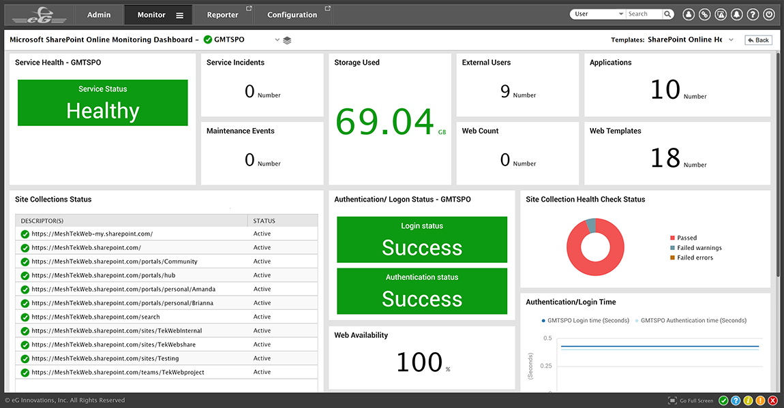Click the red Passed segment of donut chart
This screenshot has height=408, width=784.
point(597,268)
